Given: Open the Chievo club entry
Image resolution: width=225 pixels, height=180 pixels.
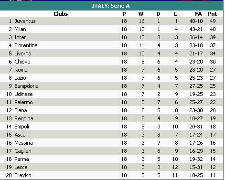Looking at the screenshot, I should tap(22, 62).
